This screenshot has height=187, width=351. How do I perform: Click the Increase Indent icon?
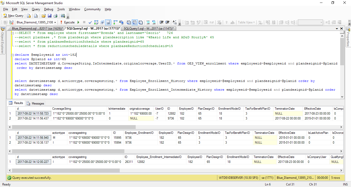pos(168,22)
